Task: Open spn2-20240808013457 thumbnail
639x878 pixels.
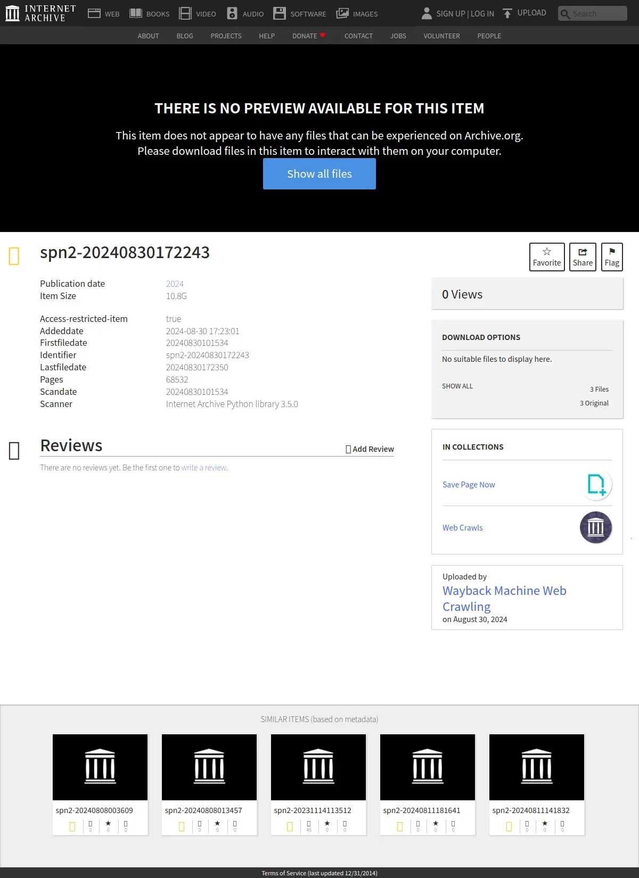Action: coord(209,767)
